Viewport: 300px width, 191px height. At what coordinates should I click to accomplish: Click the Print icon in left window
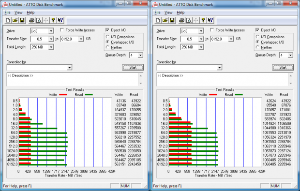[32, 20]
